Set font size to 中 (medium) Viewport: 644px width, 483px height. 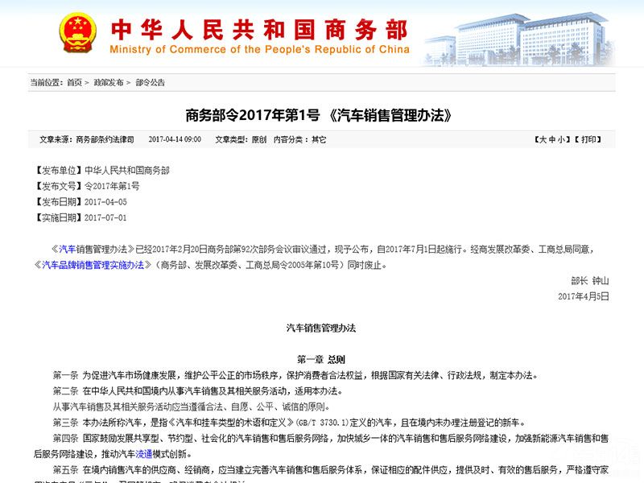click(x=553, y=139)
